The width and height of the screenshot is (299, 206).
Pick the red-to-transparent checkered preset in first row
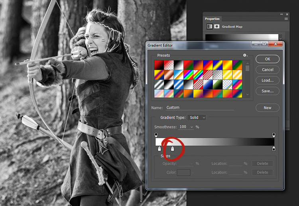tap(169, 65)
